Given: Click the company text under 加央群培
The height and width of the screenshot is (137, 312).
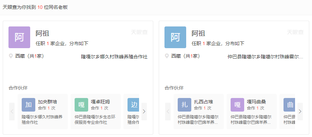Looking at the screenshot, I should click(x=42, y=119).
